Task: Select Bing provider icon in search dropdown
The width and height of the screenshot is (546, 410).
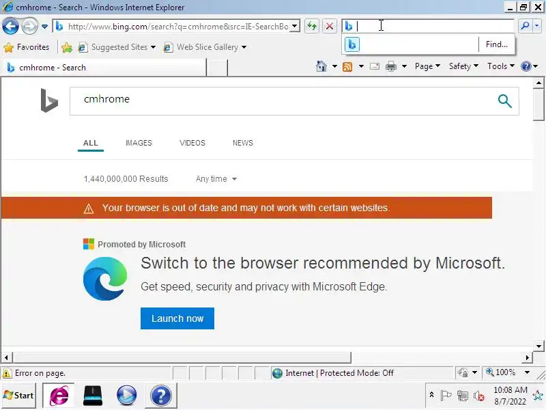Action: point(352,44)
